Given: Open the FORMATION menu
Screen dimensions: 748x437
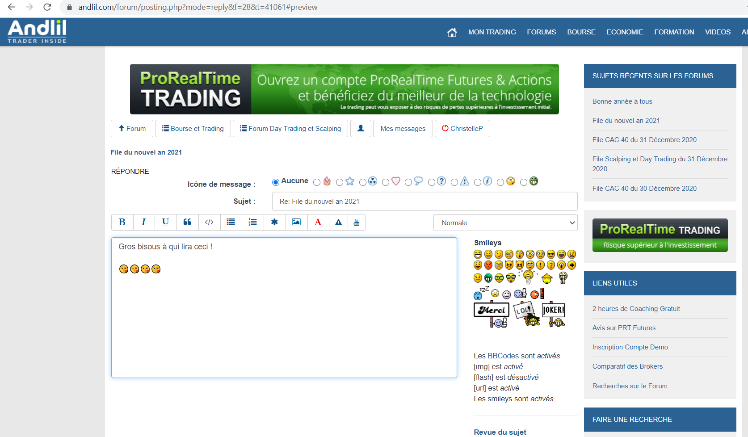Looking at the screenshot, I should click(x=674, y=32).
